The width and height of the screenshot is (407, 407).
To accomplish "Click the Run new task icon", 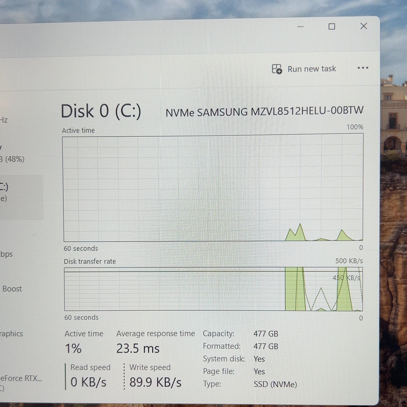I will [x=277, y=69].
